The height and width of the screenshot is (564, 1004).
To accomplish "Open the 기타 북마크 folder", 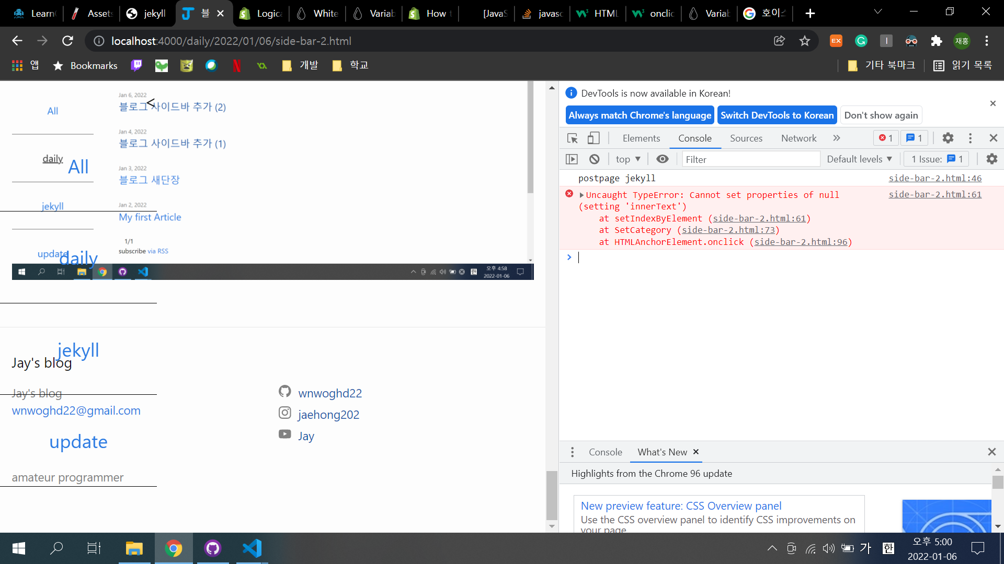I will tap(881, 65).
